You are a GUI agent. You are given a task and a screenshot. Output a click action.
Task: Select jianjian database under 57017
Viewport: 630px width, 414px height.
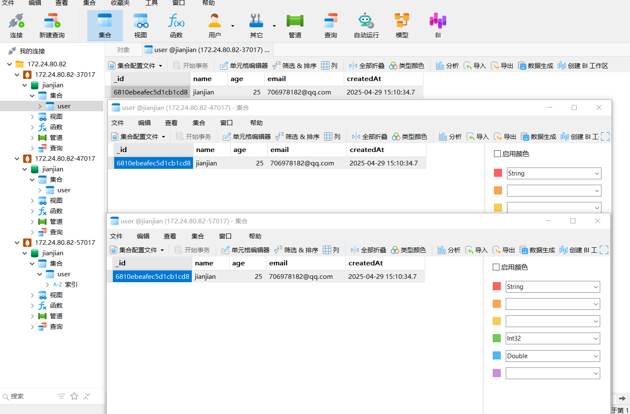click(x=53, y=253)
